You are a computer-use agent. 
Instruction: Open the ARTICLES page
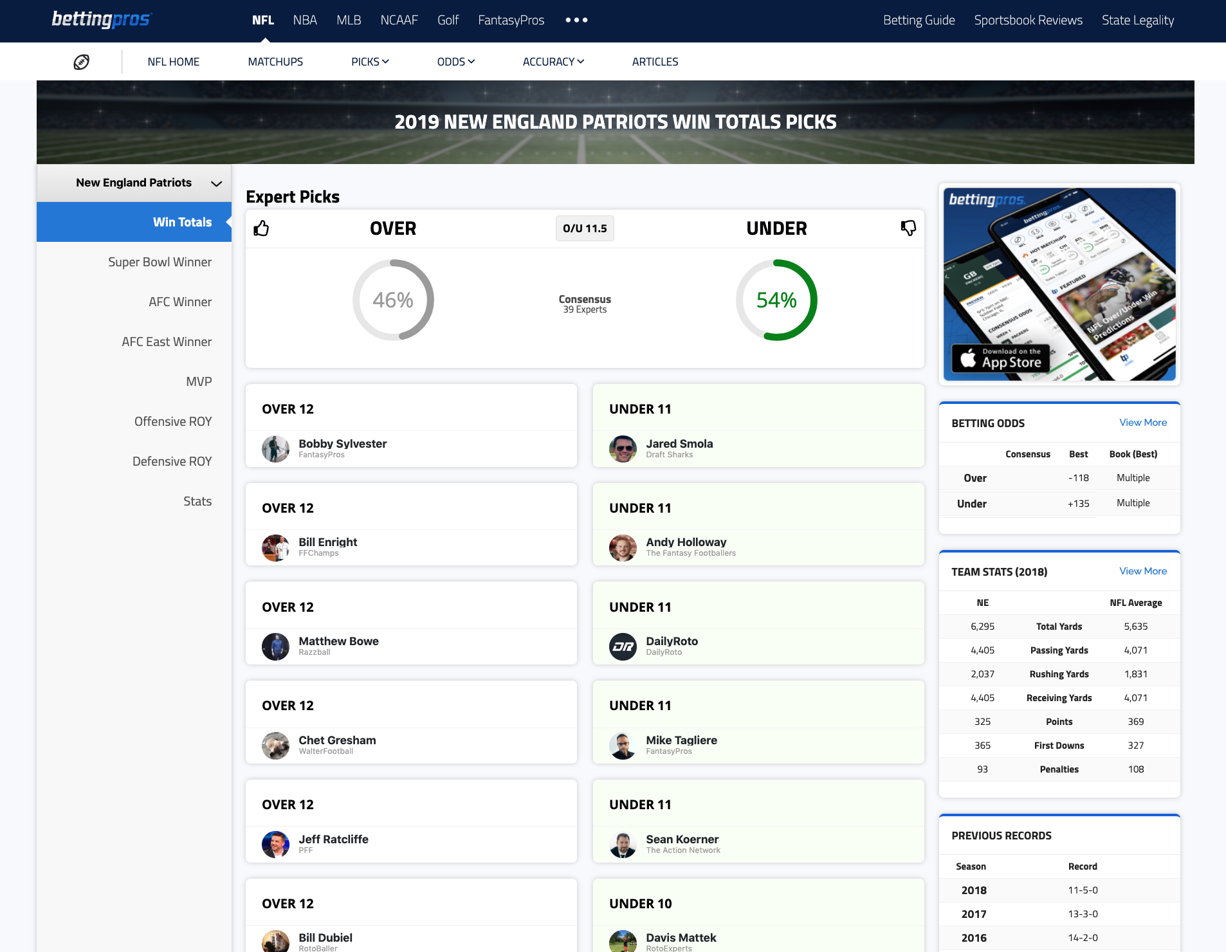(655, 62)
